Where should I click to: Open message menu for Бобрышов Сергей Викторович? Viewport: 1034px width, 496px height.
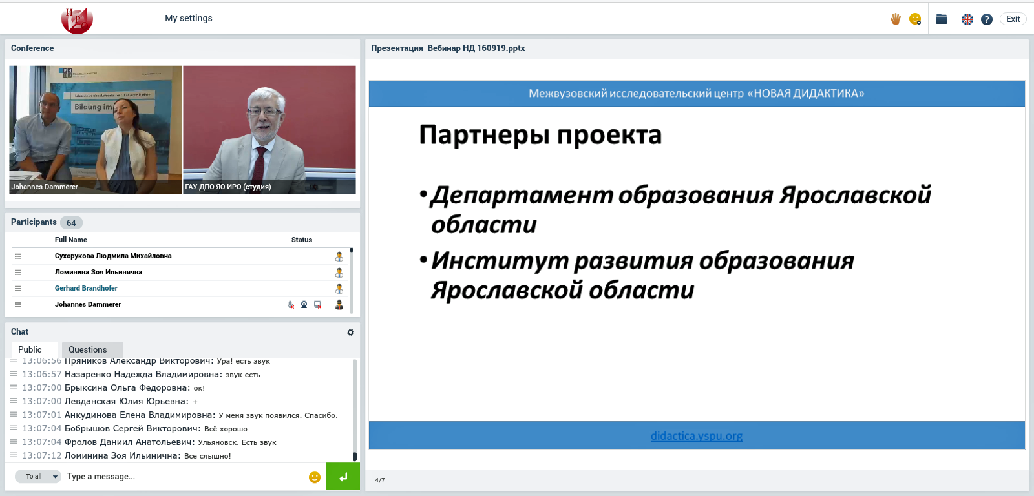(14, 428)
